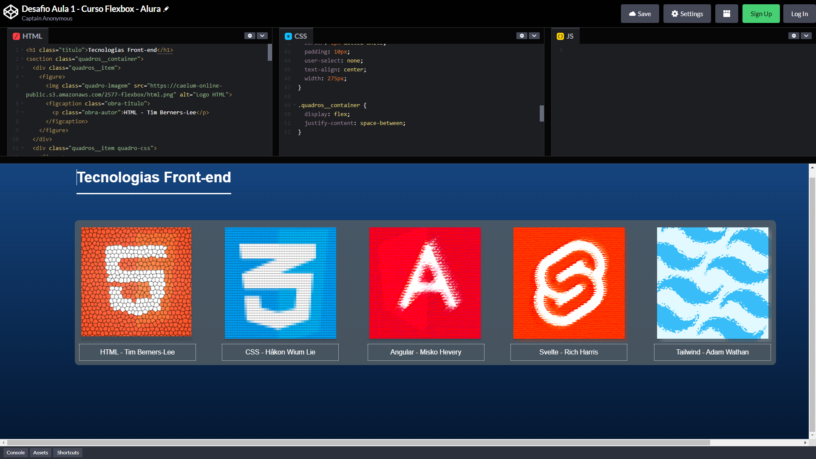816x459 pixels.
Task: Fold CSS line 49 quadros__container rule
Action: click(295, 105)
